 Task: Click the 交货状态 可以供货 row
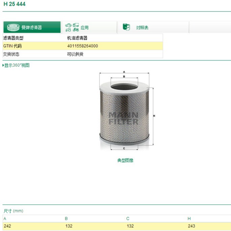pyautogui.click(x=83, y=54)
